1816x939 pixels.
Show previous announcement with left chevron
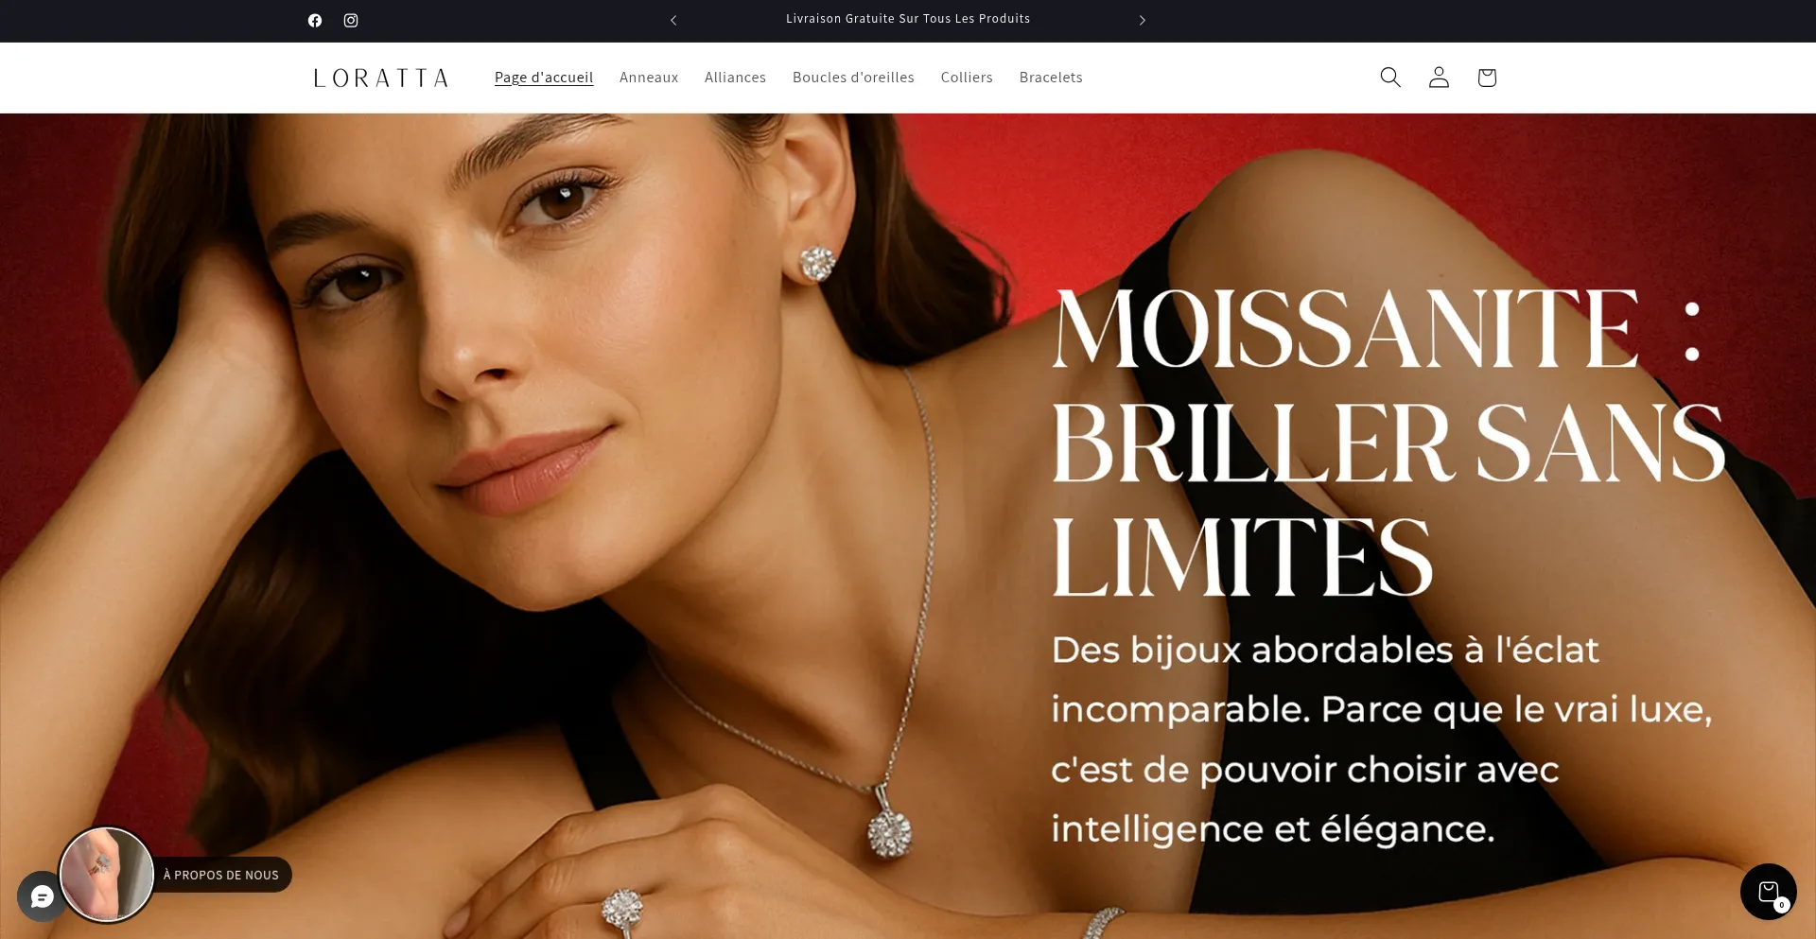[x=673, y=20]
